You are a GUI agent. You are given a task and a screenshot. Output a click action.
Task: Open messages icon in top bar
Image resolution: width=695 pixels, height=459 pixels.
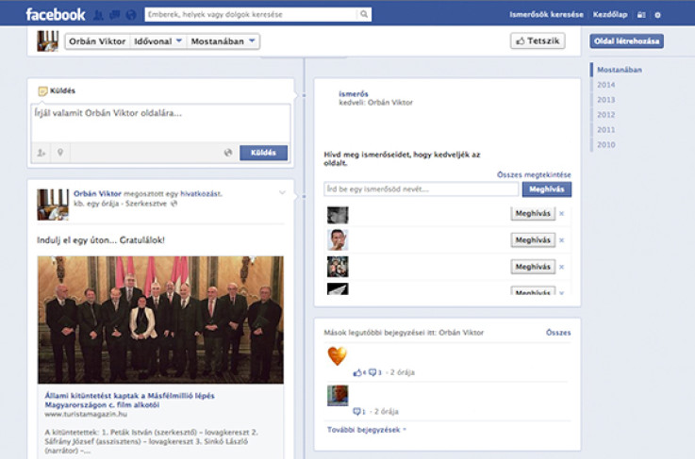(114, 15)
